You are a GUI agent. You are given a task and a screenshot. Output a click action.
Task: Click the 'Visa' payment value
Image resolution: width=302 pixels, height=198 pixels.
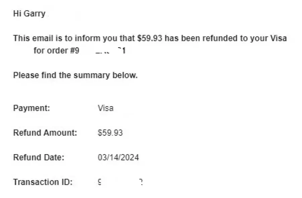[106, 108]
